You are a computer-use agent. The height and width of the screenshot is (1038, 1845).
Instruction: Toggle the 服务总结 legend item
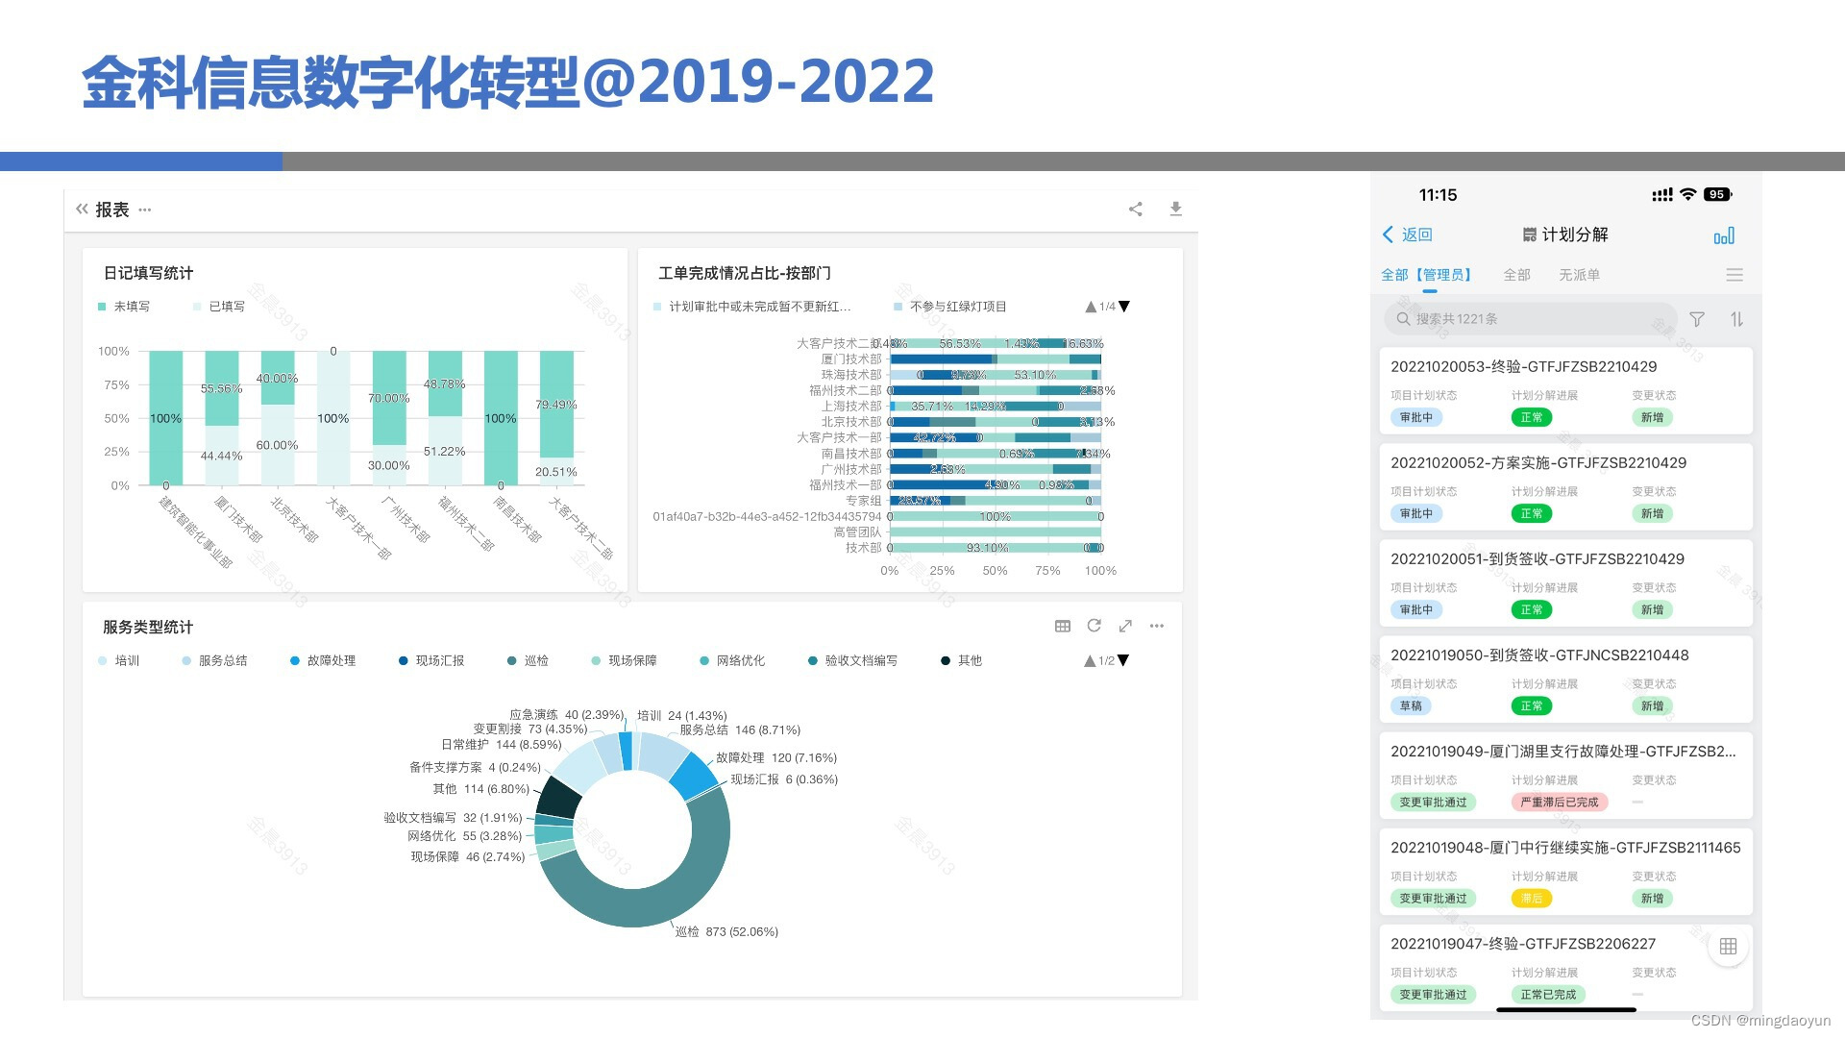(x=214, y=660)
